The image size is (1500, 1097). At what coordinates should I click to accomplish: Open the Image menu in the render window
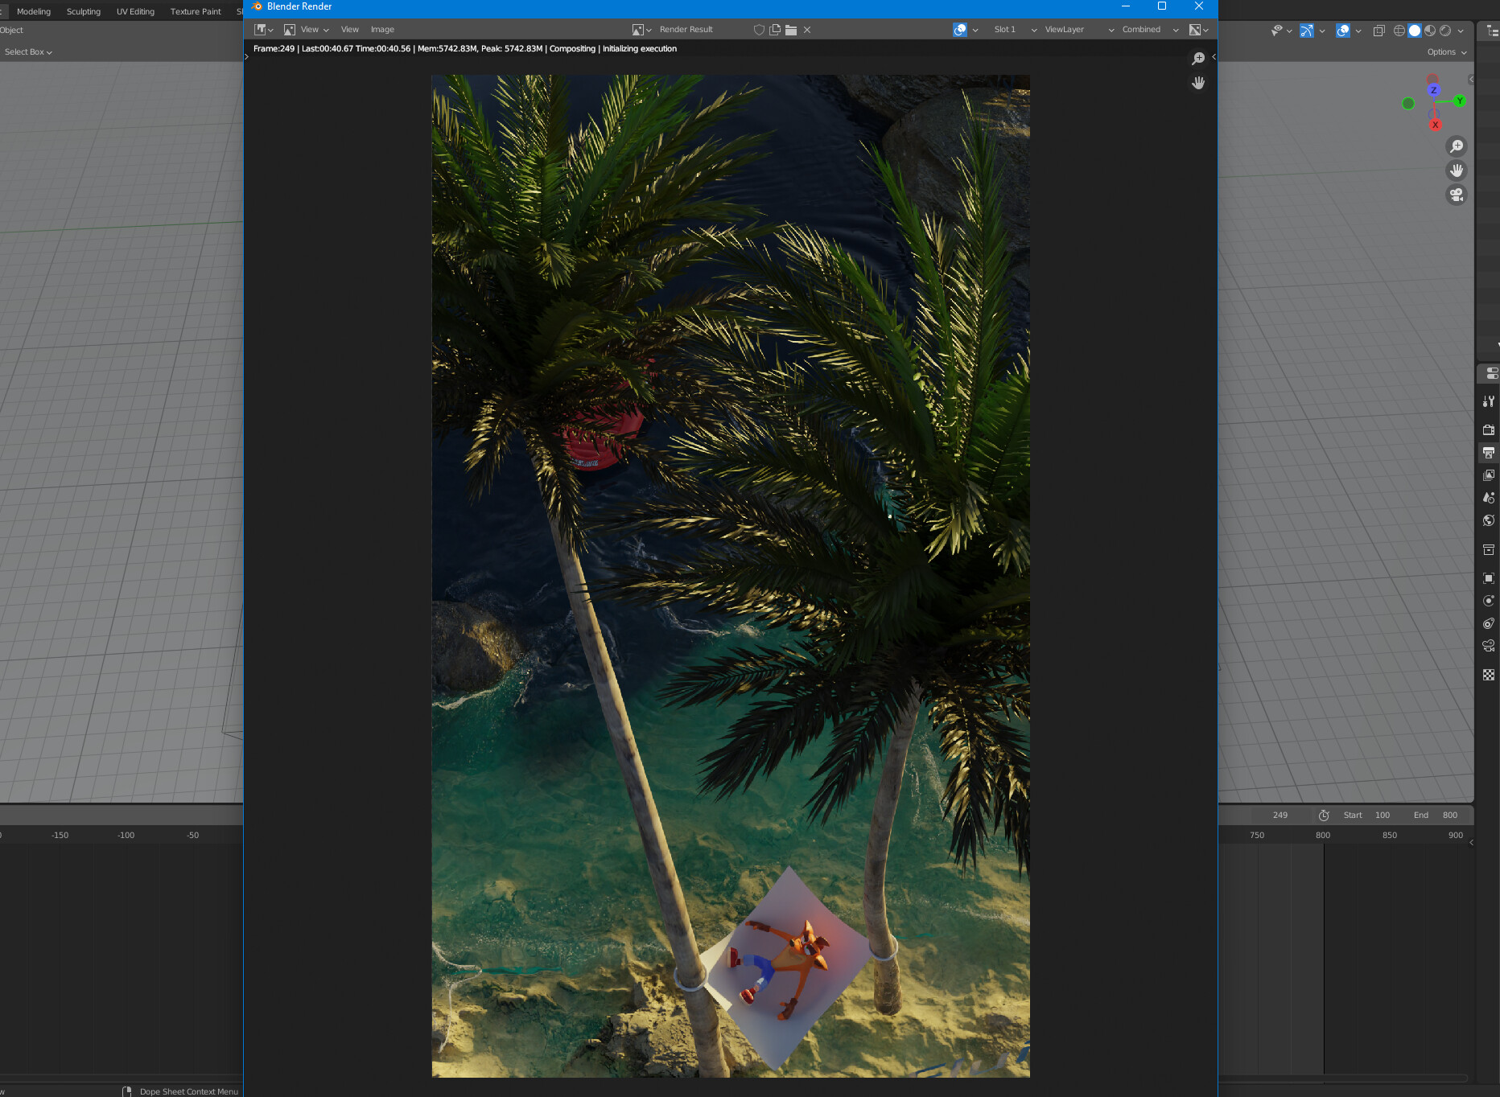click(382, 29)
